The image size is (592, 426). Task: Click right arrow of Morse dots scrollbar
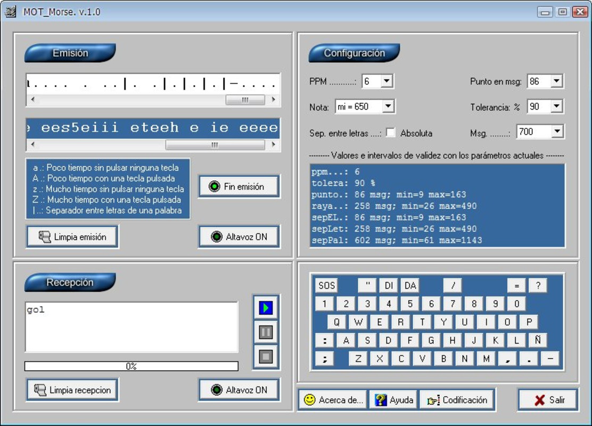tap(273, 100)
